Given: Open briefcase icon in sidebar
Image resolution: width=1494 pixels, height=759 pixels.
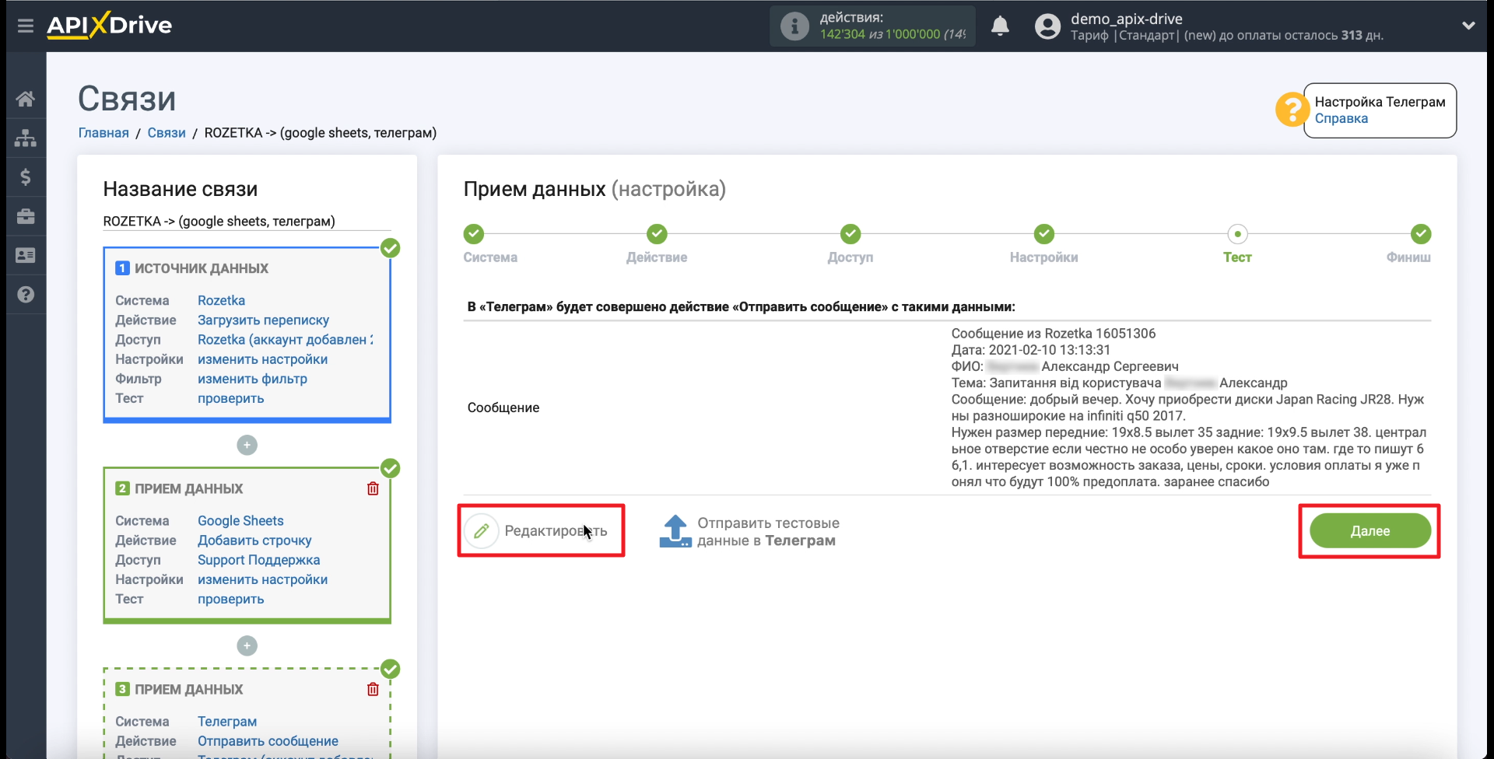Looking at the screenshot, I should pyautogui.click(x=26, y=216).
